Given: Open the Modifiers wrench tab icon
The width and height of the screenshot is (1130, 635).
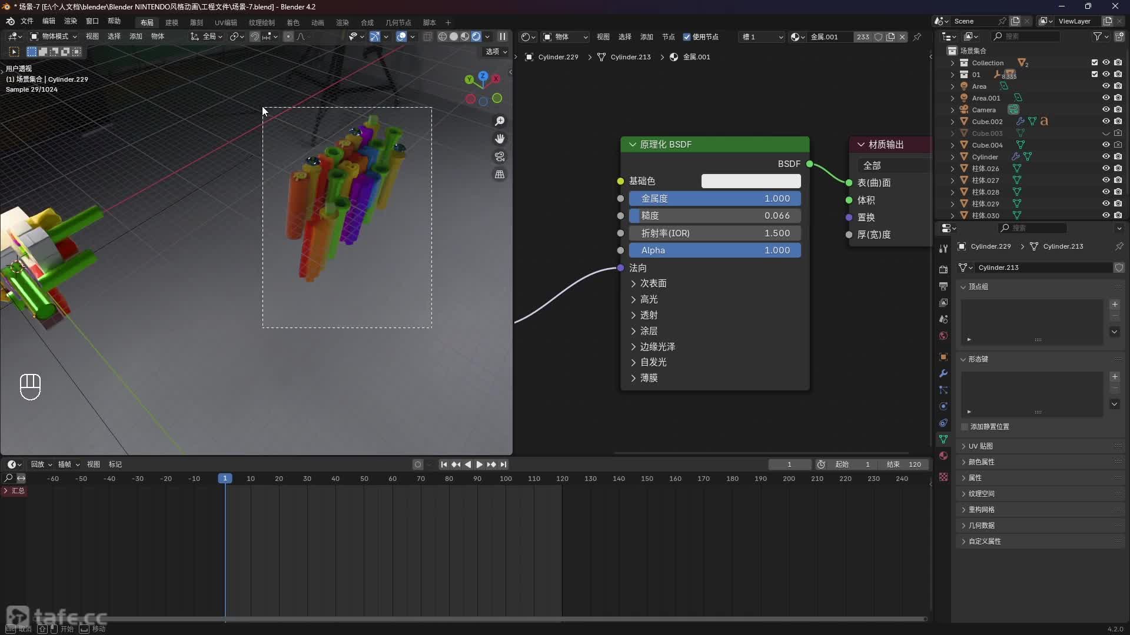Looking at the screenshot, I should point(943,373).
